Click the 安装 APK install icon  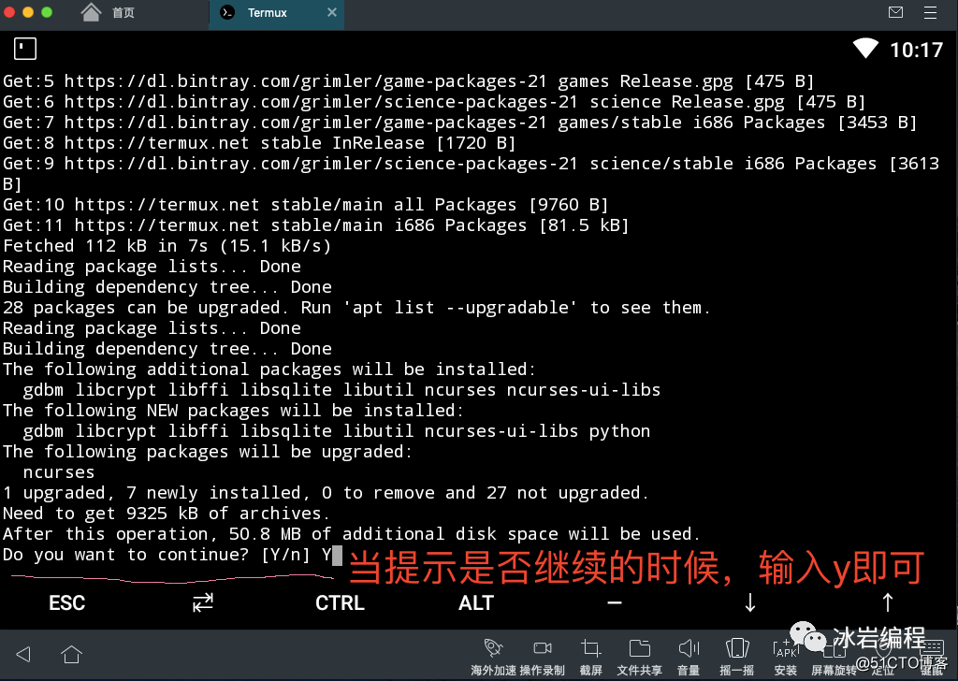point(786,648)
